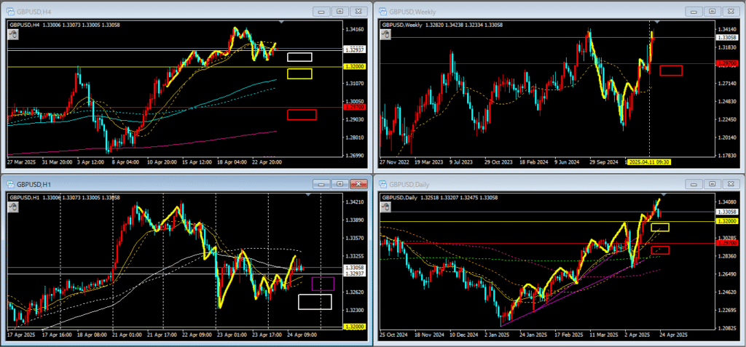The image size is (746, 347).
Task: Grab the chart shift triangle in H4 chart
Action: pyautogui.click(x=282, y=22)
